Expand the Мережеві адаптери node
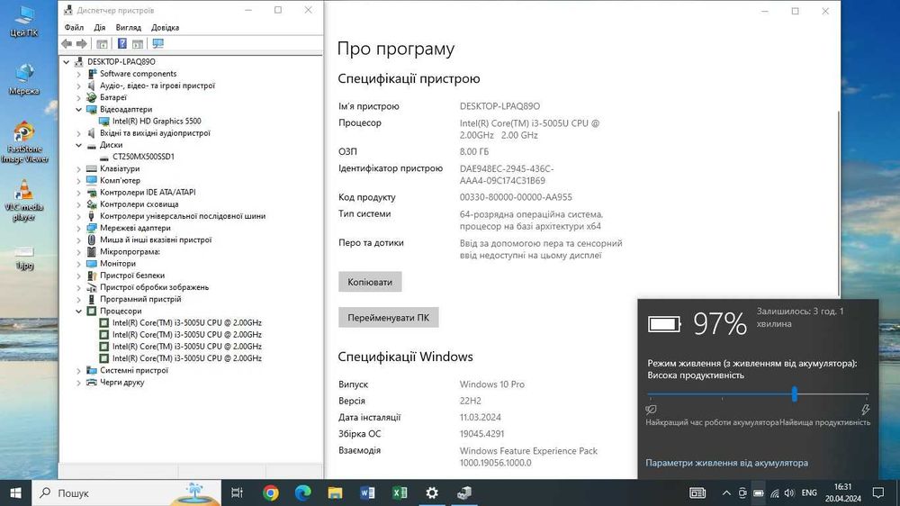 [x=78, y=228]
